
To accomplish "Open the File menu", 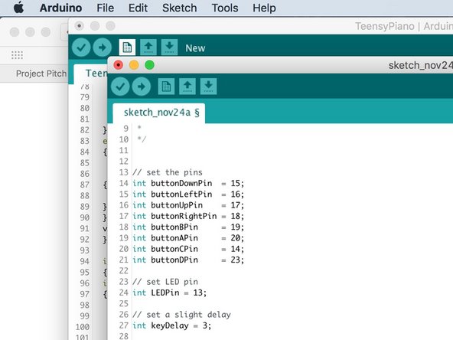I will tap(105, 8).
